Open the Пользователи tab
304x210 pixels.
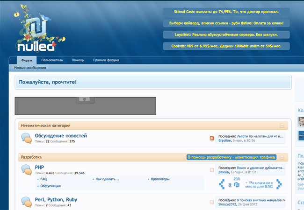click(x=52, y=60)
